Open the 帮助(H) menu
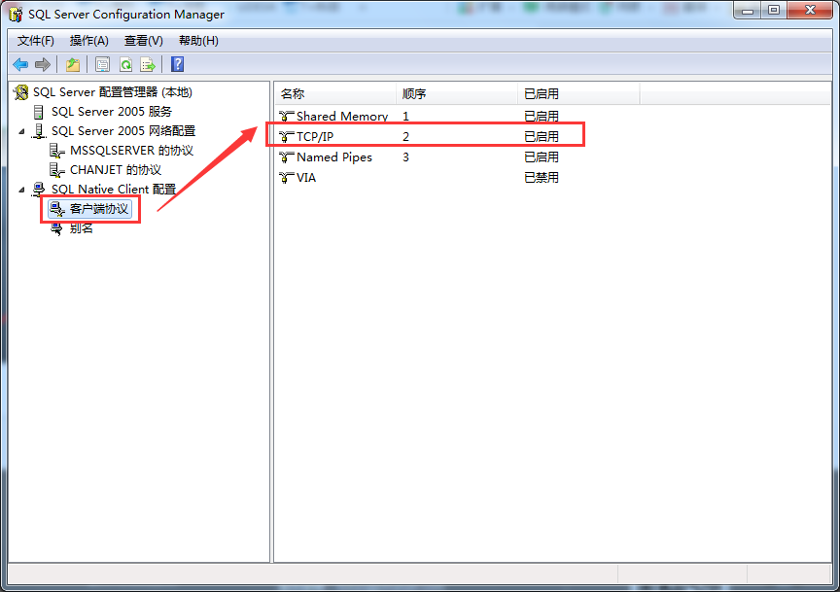 click(x=198, y=41)
